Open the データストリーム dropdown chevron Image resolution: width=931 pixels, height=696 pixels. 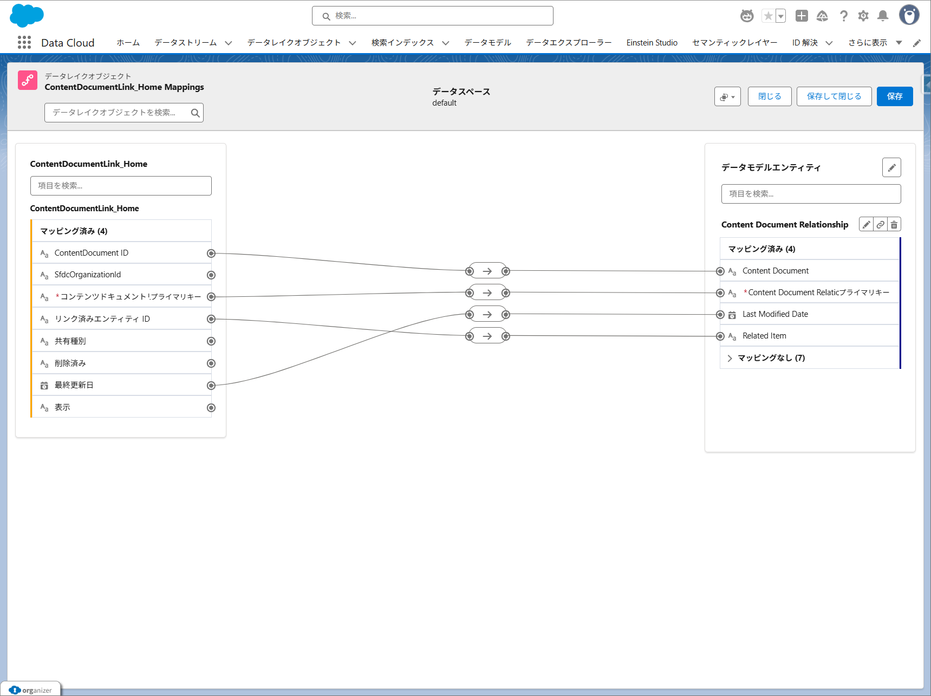[x=229, y=43]
